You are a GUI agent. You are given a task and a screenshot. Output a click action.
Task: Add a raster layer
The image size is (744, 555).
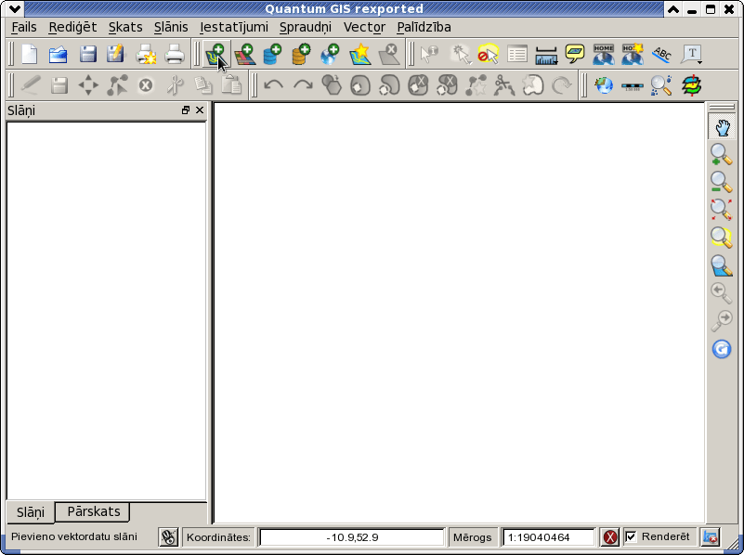245,54
